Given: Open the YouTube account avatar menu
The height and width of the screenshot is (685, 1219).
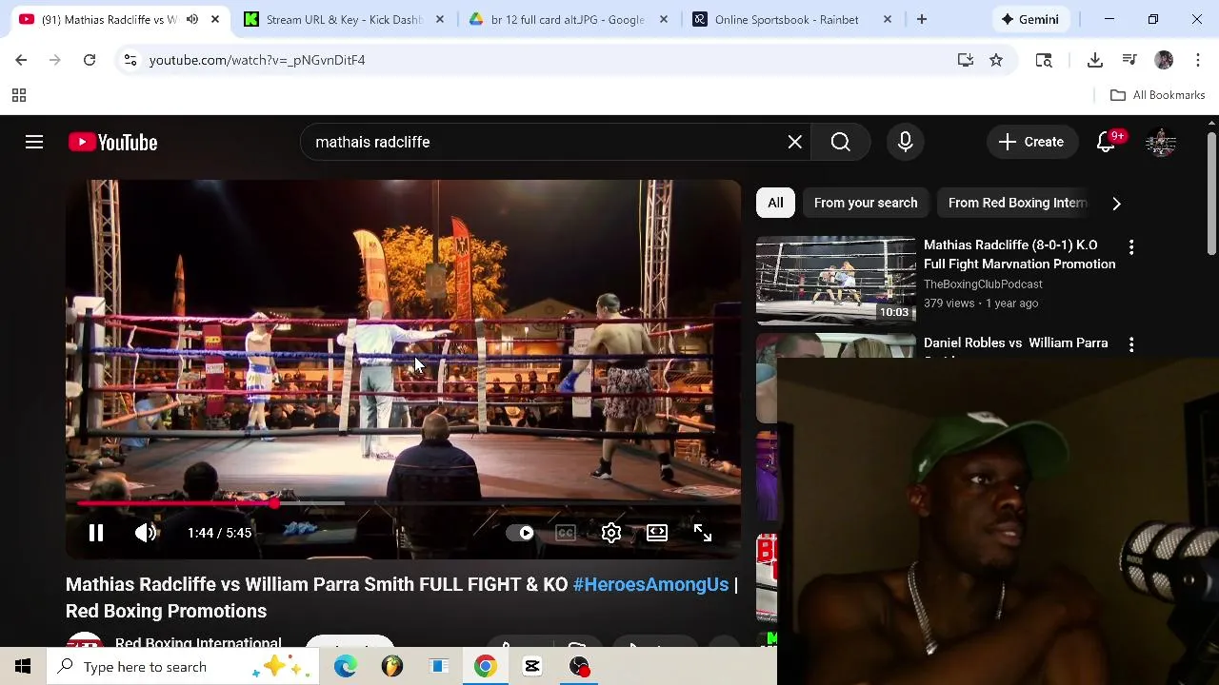Looking at the screenshot, I should click(x=1161, y=142).
